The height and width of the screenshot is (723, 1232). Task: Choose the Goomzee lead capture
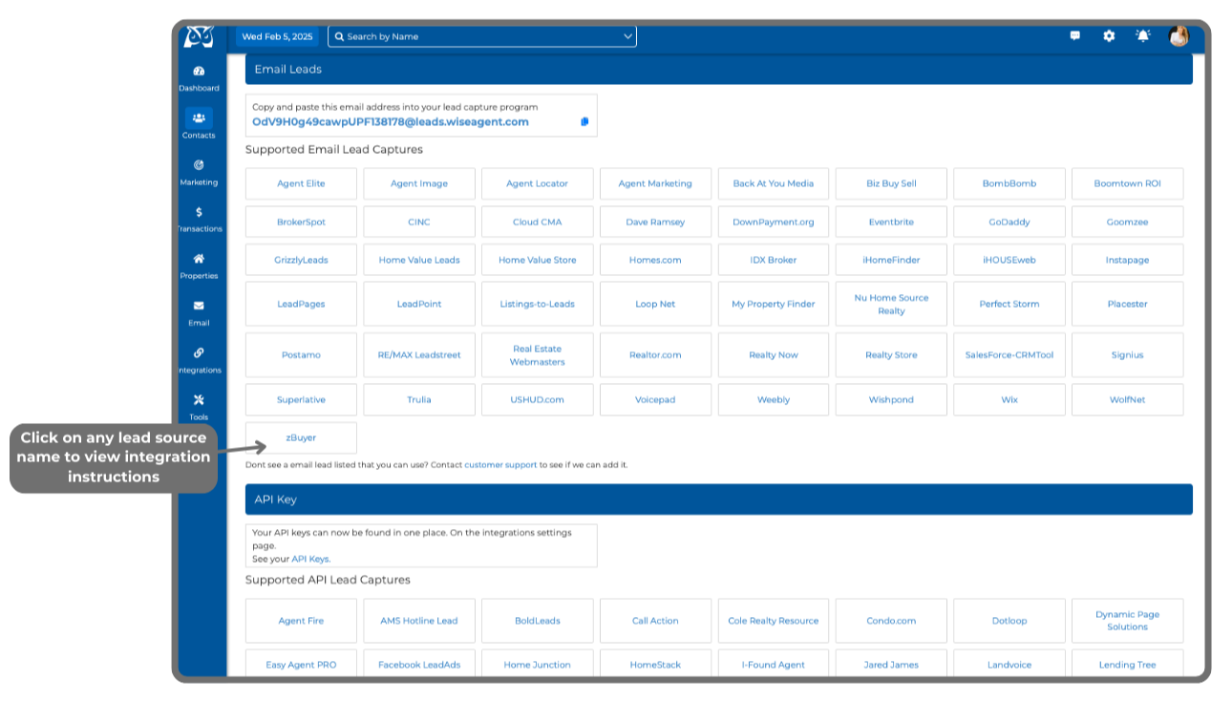(x=1127, y=222)
